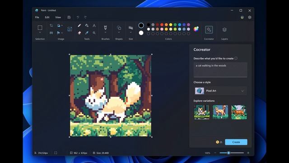Click the Flip triangle icon in Image group

pyautogui.click(x=58, y=33)
